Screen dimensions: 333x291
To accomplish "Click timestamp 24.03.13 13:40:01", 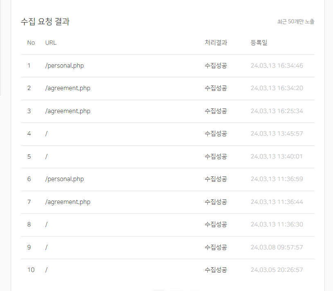I will [277, 156].
